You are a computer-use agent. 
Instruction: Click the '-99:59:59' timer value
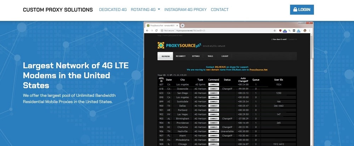243,89
